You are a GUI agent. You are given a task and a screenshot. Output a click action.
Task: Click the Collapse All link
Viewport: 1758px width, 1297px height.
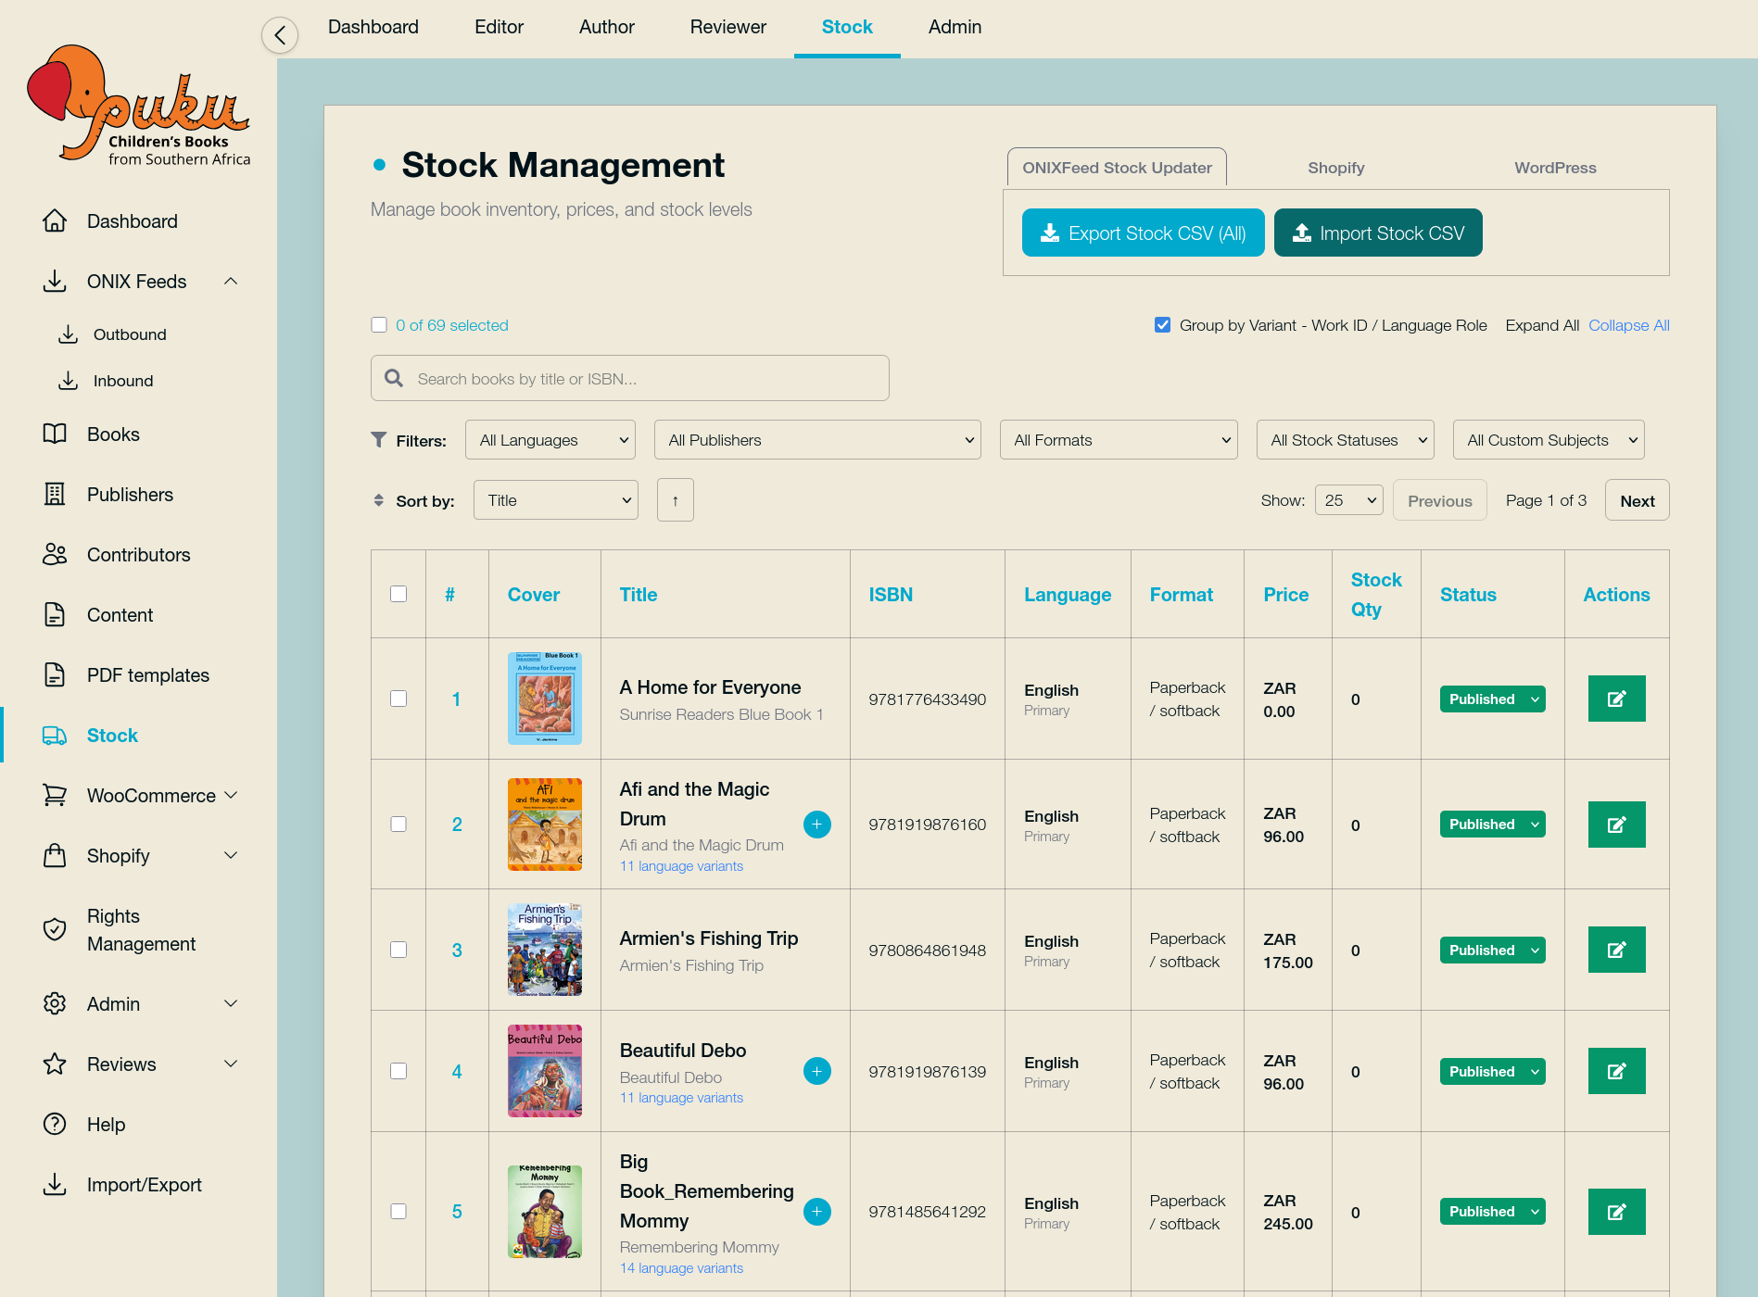(1628, 325)
